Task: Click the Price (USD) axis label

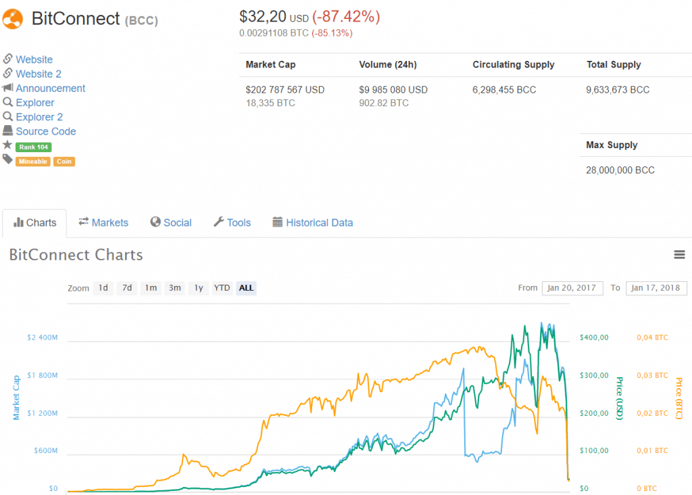Action: tap(620, 398)
